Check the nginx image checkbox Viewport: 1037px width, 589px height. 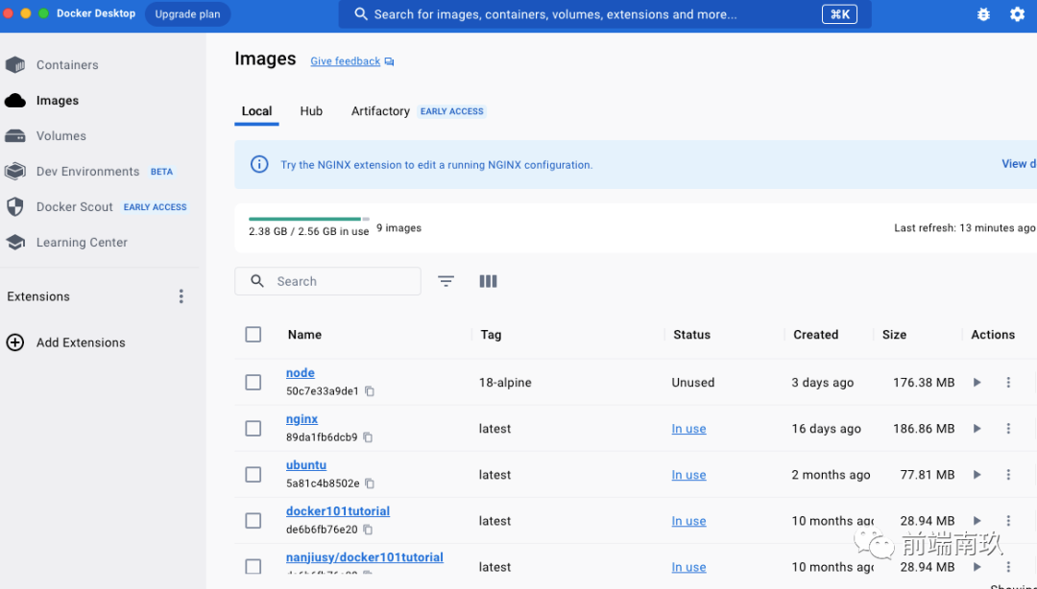pyautogui.click(x=253, y=429)
